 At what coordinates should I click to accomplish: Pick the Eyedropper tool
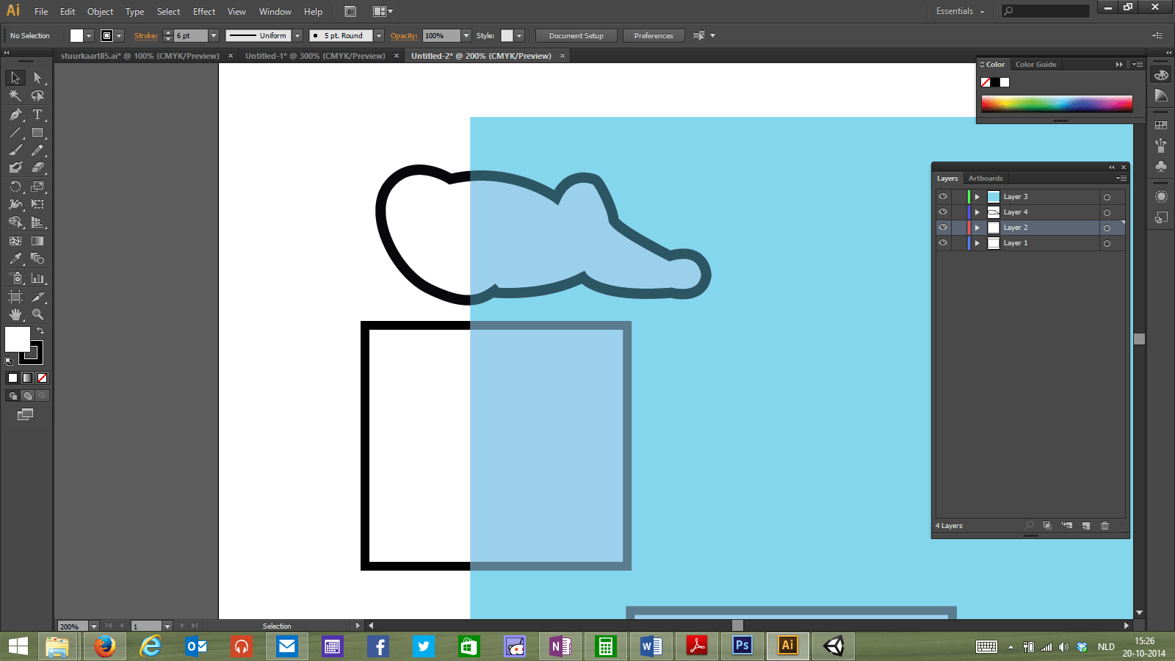coord(15,259)
